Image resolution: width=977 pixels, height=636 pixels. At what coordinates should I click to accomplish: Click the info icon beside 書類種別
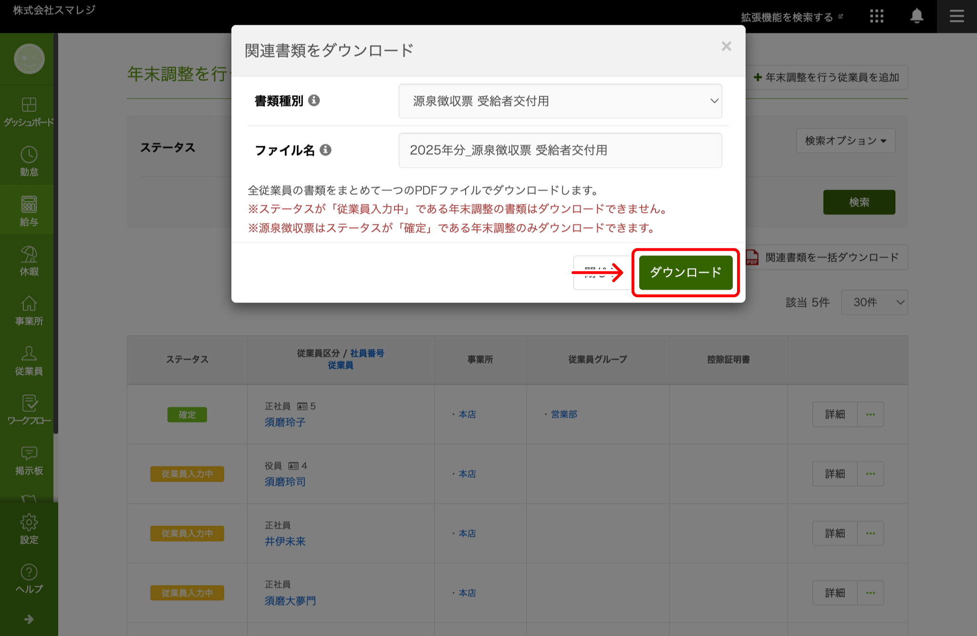pos(314,101)
